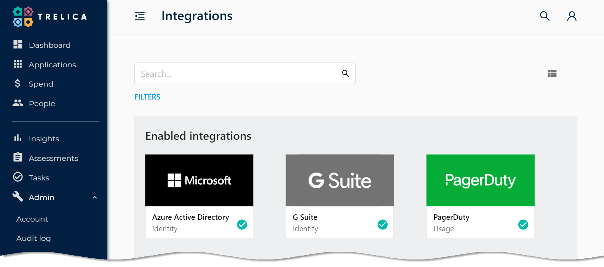Open the green PagerDuty integration banner
Image resolution: width=604 pixels, height=267 pixels.
tap(480, 180)
